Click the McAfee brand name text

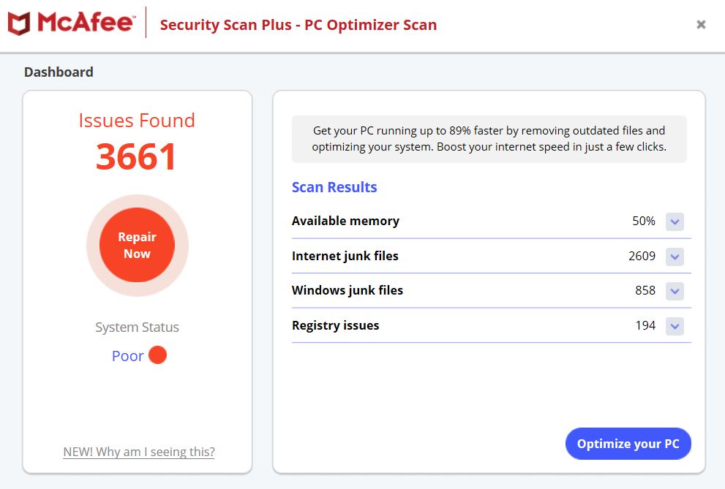(86, 23)
